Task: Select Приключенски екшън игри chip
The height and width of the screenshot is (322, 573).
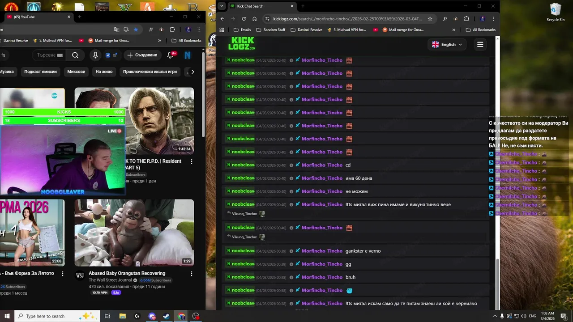Action: click(x=150, y=72)
